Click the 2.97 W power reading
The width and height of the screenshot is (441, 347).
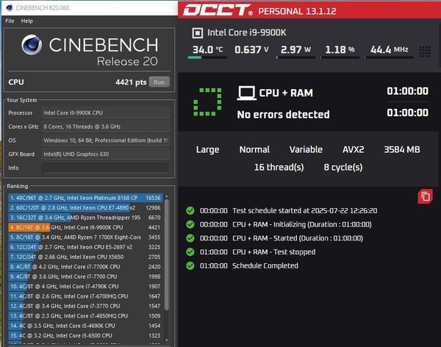(295, 50)
